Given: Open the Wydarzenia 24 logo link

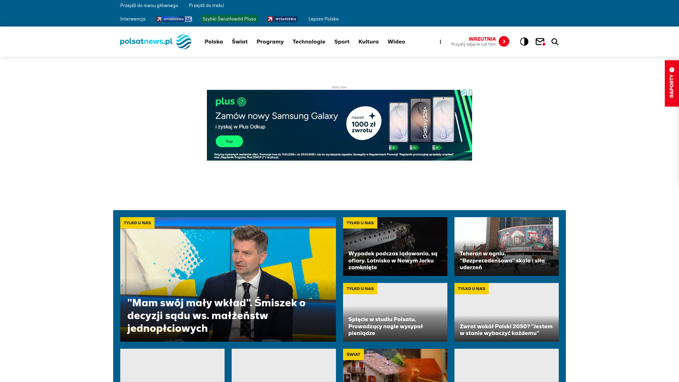Looking at the screenshot, I should coord(174,19).
